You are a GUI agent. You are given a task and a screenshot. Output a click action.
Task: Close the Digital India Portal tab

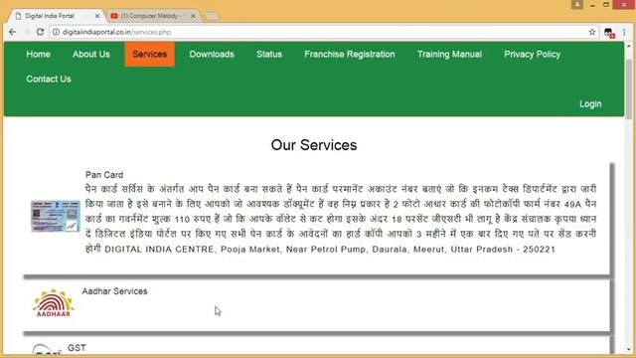(97, 16)
